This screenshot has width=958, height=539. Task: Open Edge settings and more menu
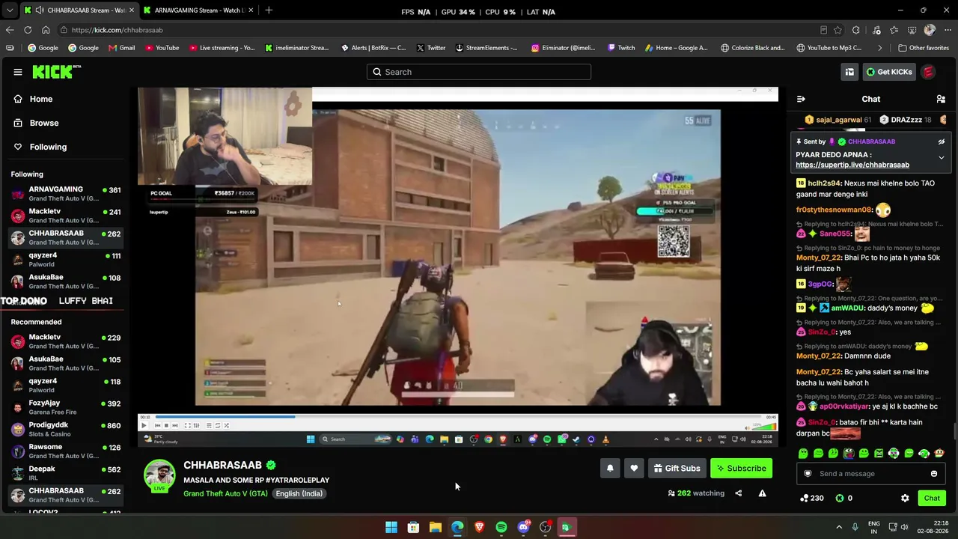[948, 30]
